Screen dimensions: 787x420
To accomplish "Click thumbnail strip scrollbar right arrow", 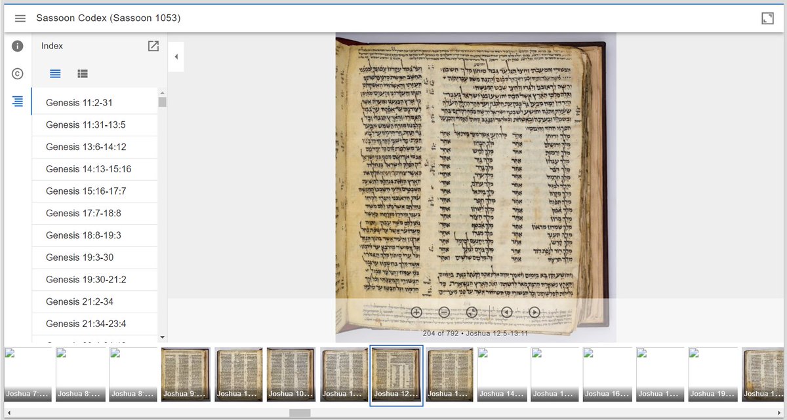I will (x=778, y=413).
